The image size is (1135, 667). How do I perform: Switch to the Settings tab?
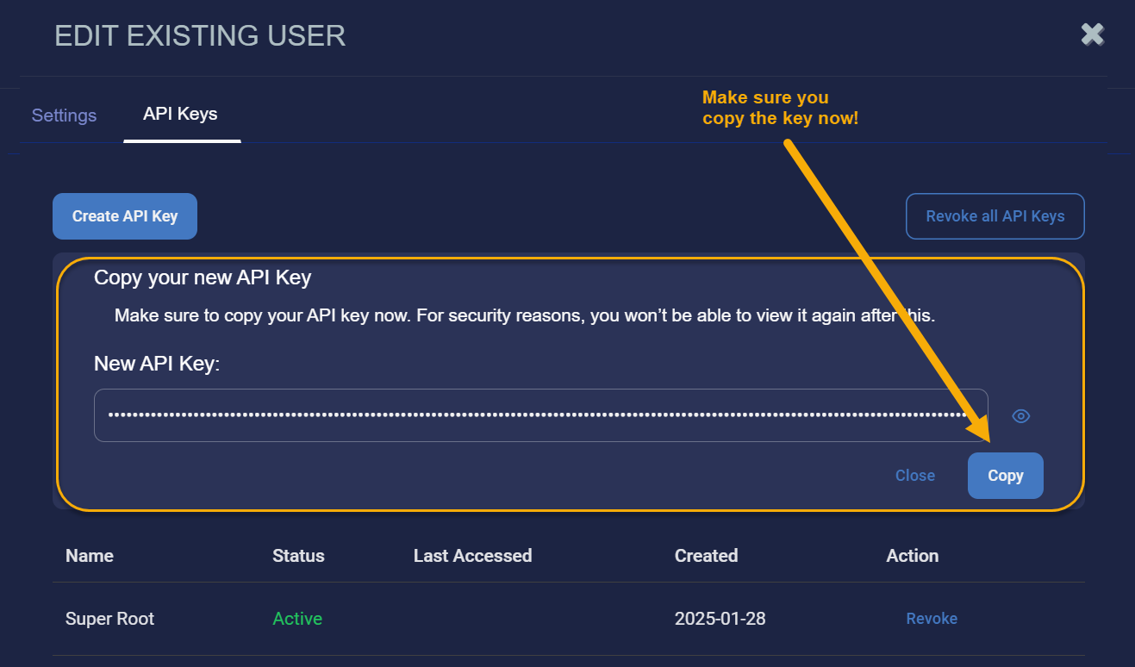(64, 115)
